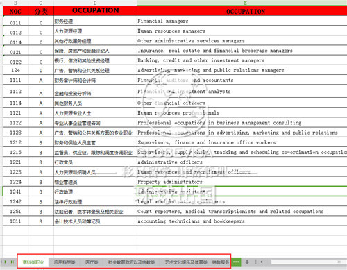This screenshot has width=347, height=270.
Task: Click the cell with Property administrators
Action: (242, 182)
